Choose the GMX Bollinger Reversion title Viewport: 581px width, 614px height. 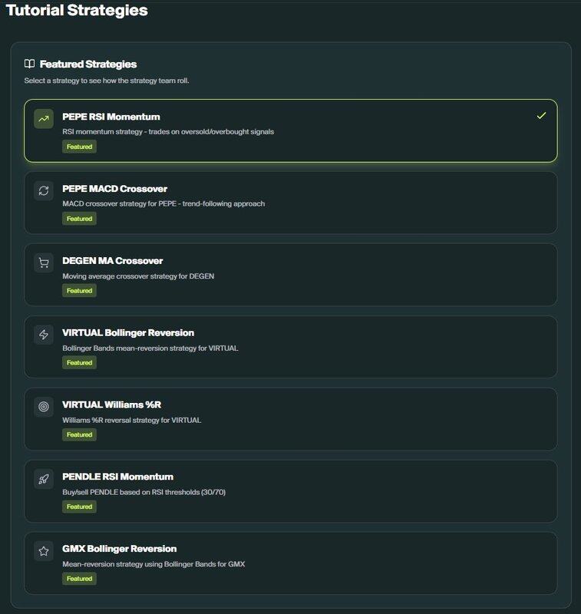pyautogui.click(x=119, y=549)
